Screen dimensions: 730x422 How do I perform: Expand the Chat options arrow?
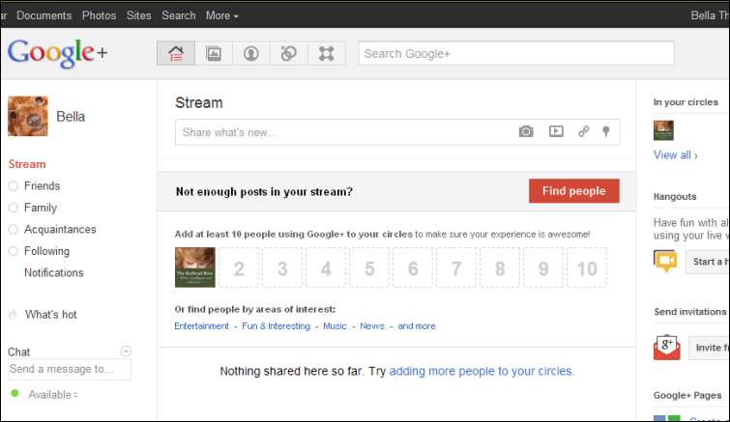[x=126, y=352]
